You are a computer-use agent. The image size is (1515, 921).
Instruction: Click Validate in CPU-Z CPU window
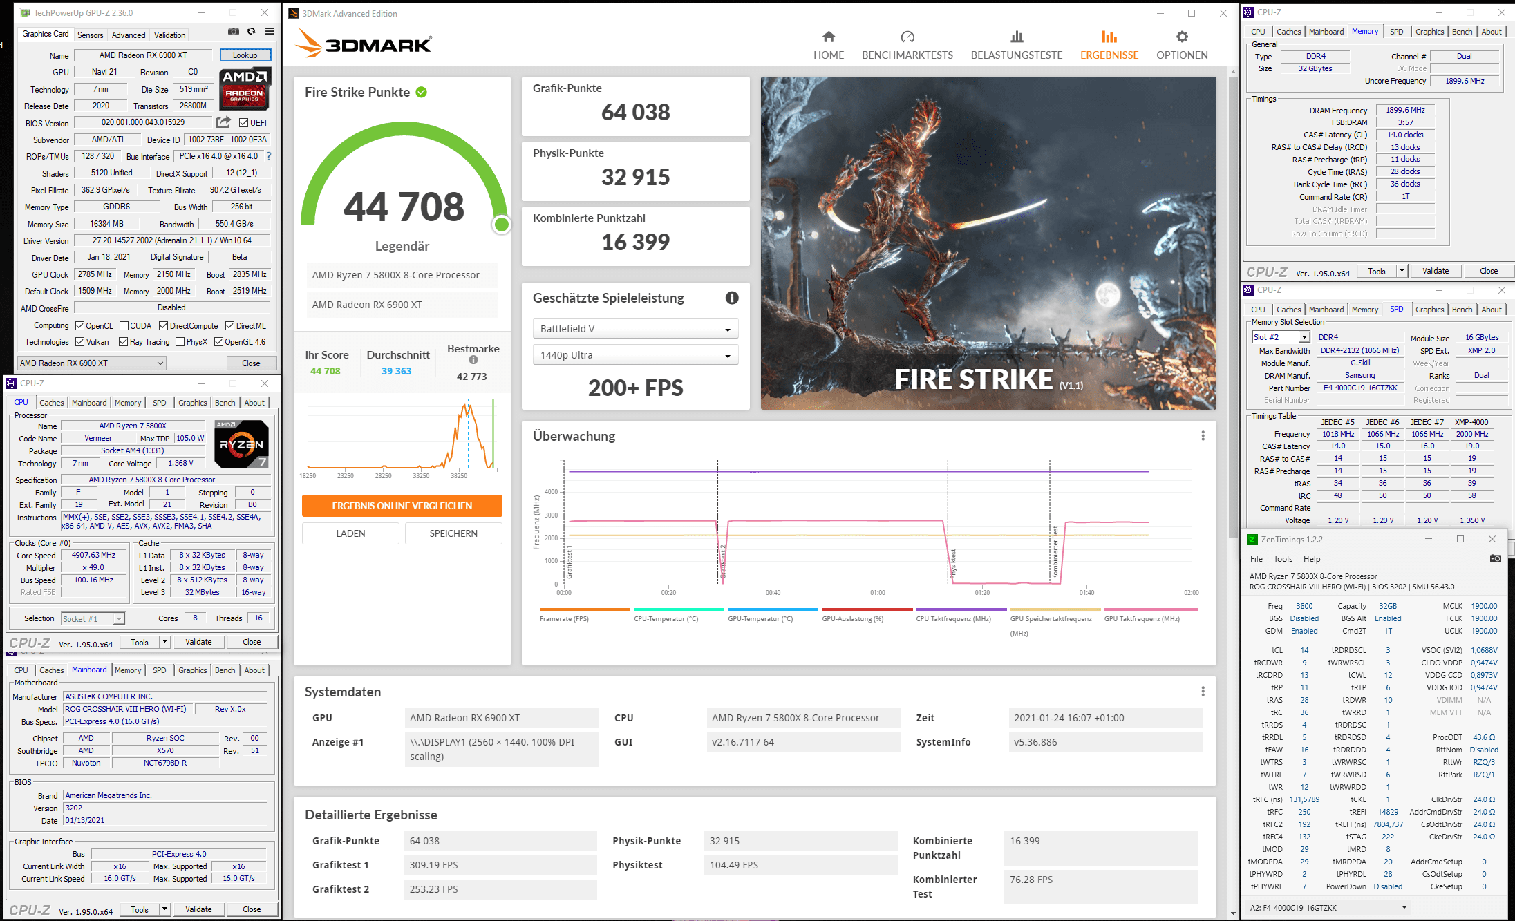[x=198, y=642]
